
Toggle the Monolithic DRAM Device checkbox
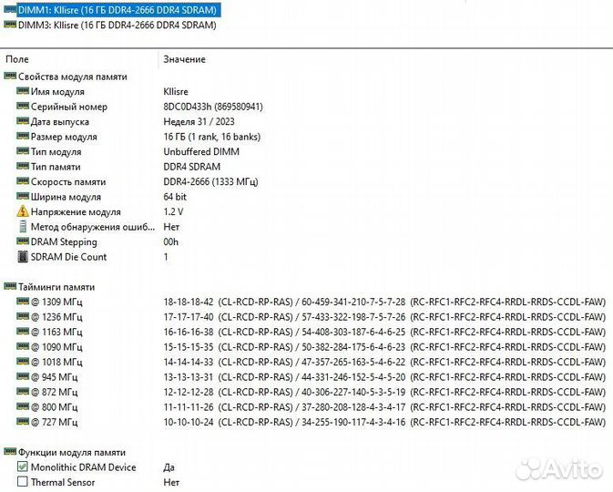(23, 467)
